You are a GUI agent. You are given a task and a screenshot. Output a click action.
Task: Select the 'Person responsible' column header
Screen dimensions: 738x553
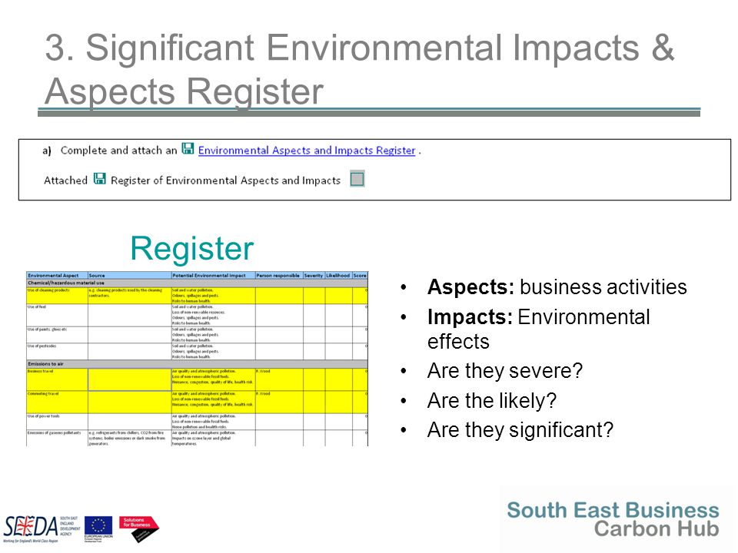click(x=279, y=275)
